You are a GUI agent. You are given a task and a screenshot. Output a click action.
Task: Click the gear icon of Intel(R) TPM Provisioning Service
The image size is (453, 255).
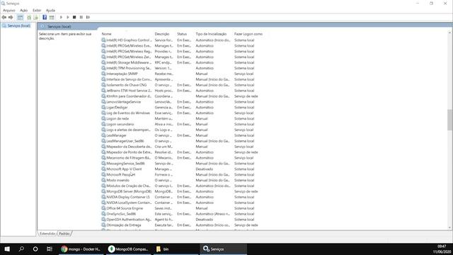(103, 68)
